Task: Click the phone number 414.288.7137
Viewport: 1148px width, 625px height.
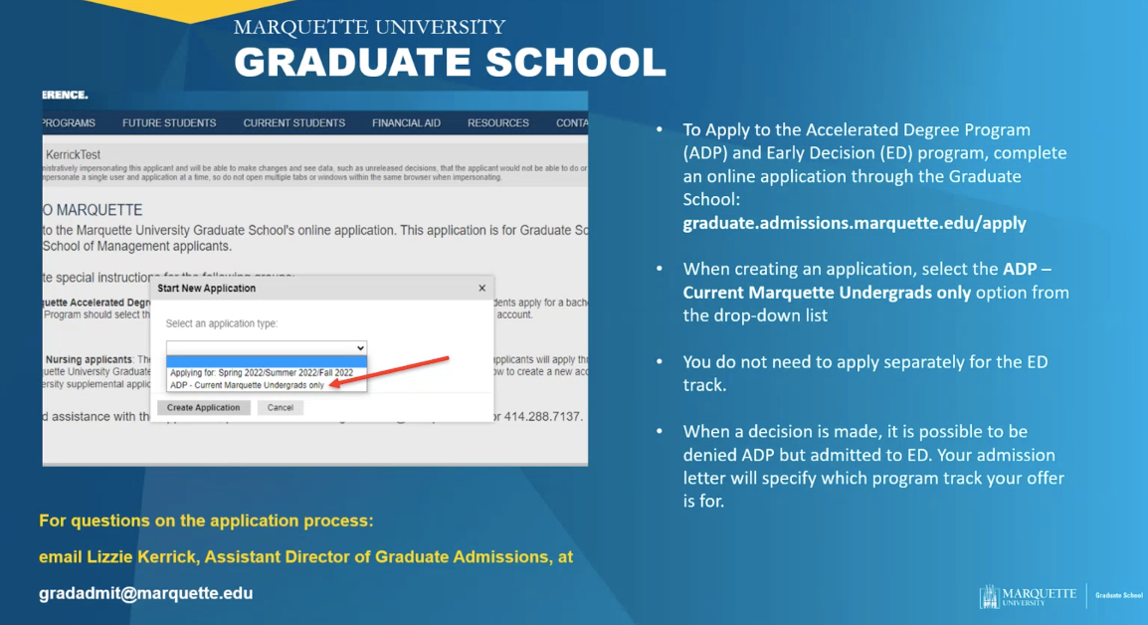Action: pos(543,416)
